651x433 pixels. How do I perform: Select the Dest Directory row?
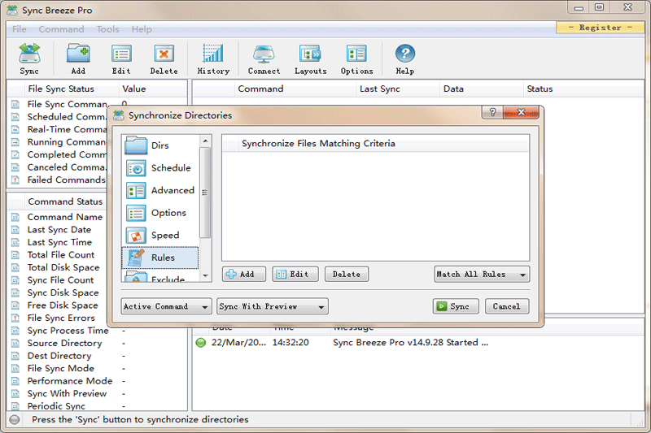pyautogui.click(x=98, y=356)
